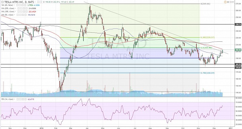
Task: Click the MA 200 value 214.5058
Action: point(32,8)
